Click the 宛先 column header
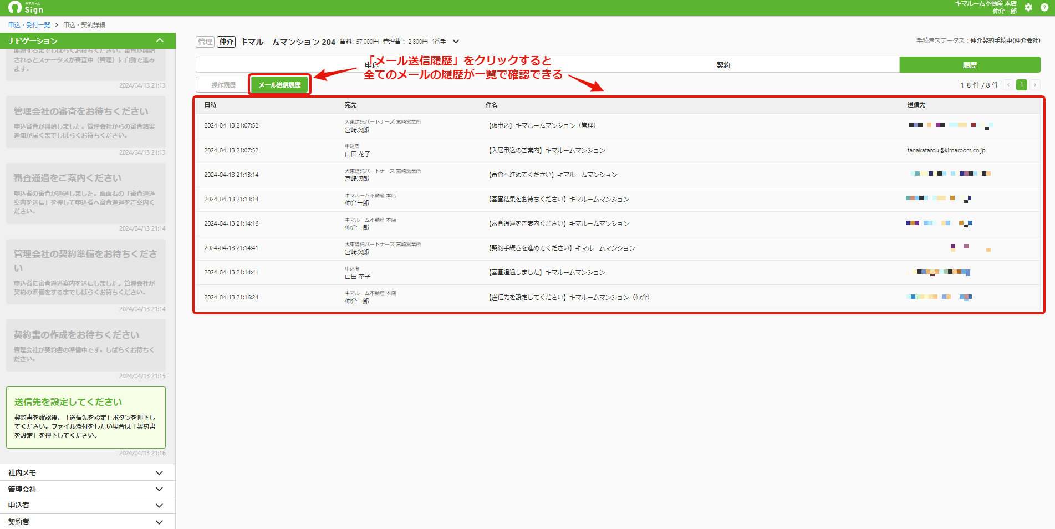The image size is (1055, 529). pos(351,105)
